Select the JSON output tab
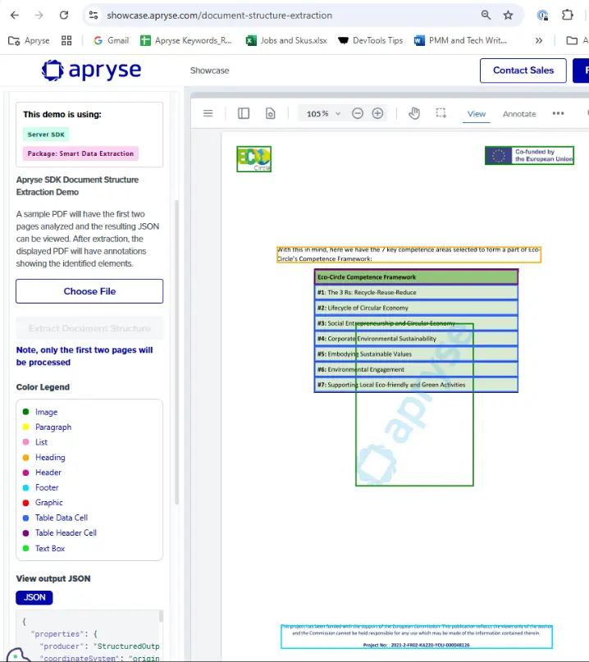 (34, 597)
